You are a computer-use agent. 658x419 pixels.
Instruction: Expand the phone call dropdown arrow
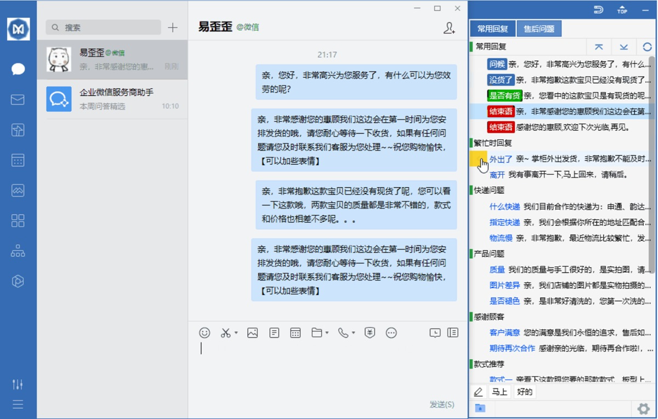(354, 333)
